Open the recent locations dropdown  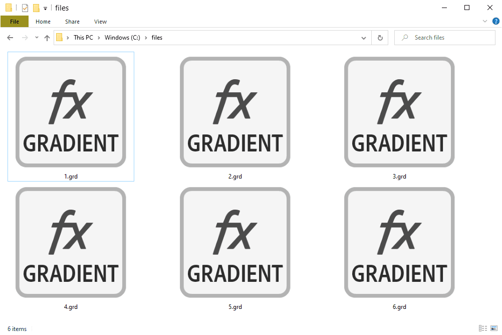(37, 38)
